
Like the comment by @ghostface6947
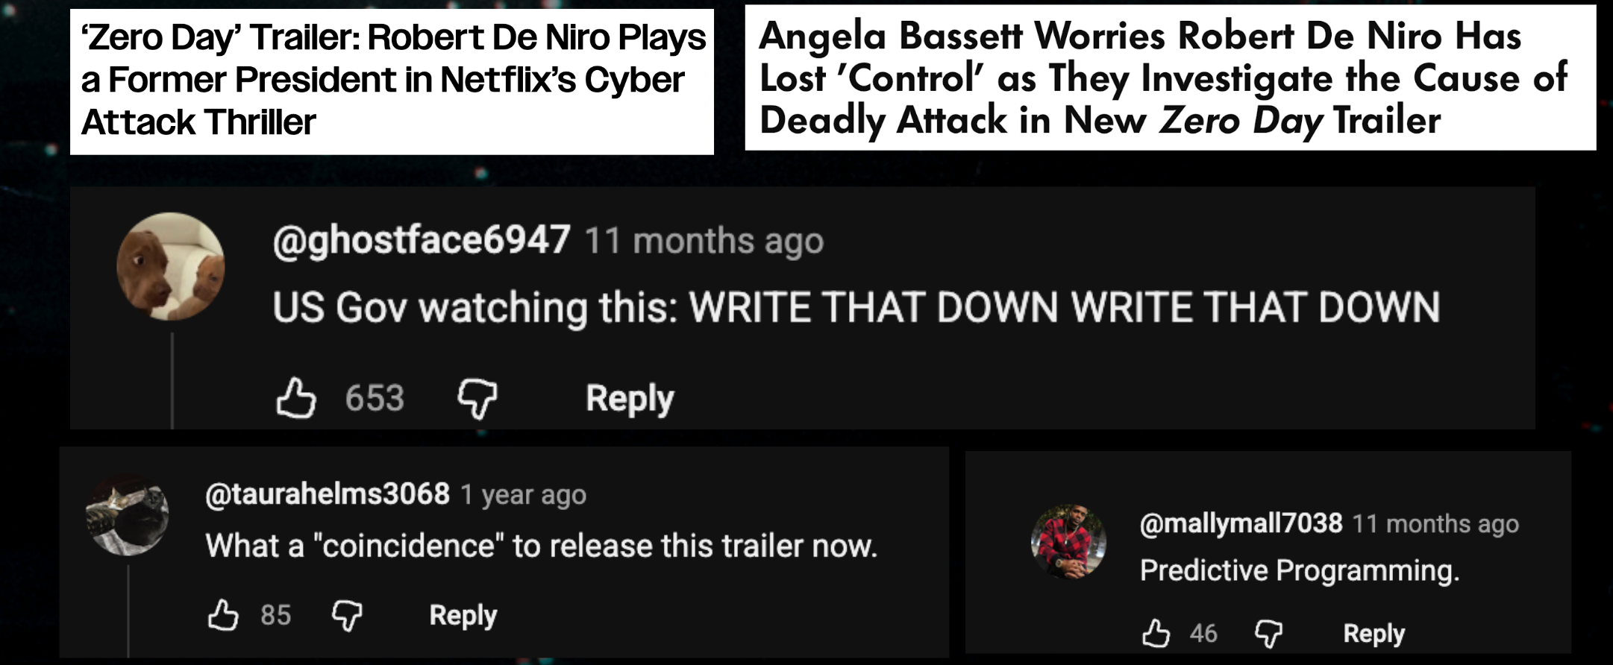coord(296,398)
